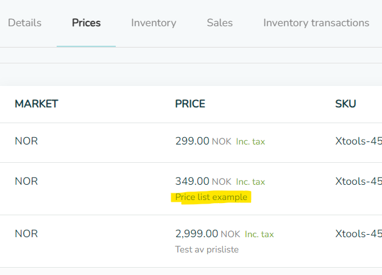Screen dimensions: 382x275
Task: Click the MARKET column header
Action: click(37, 104)
